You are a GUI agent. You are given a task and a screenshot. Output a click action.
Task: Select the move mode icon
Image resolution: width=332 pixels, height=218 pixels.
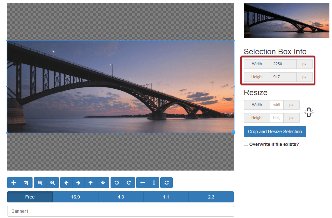[14, 183]
